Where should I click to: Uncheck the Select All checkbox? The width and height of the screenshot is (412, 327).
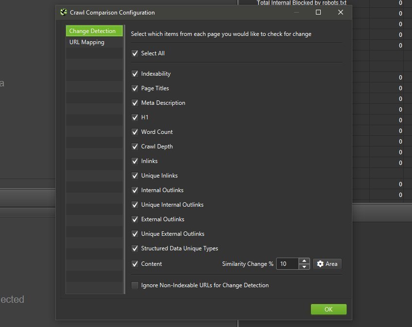point(134,54)
